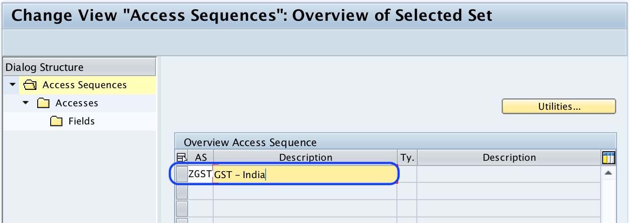Click into the ZGST access sequence field
This screenshot has width=630, height=223.
coord(200,175)
